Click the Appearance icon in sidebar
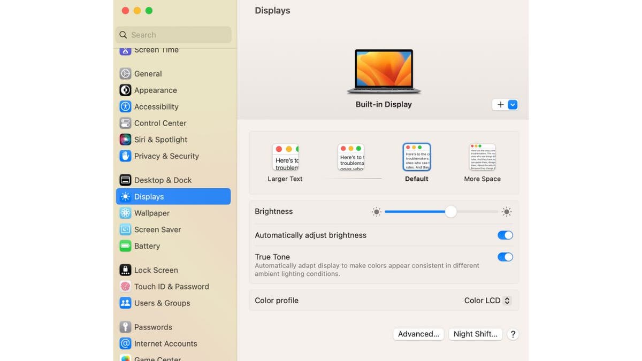 pos(125,90)
